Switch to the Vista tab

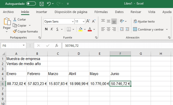[x=152, y=12]
